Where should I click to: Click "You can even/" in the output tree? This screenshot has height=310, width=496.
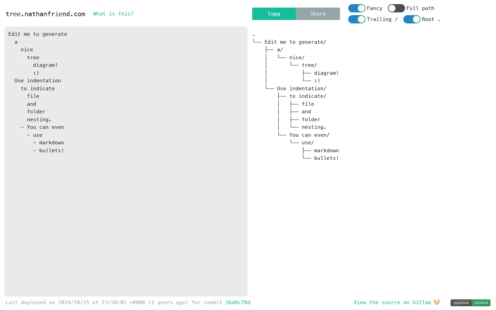pos(309,135)
